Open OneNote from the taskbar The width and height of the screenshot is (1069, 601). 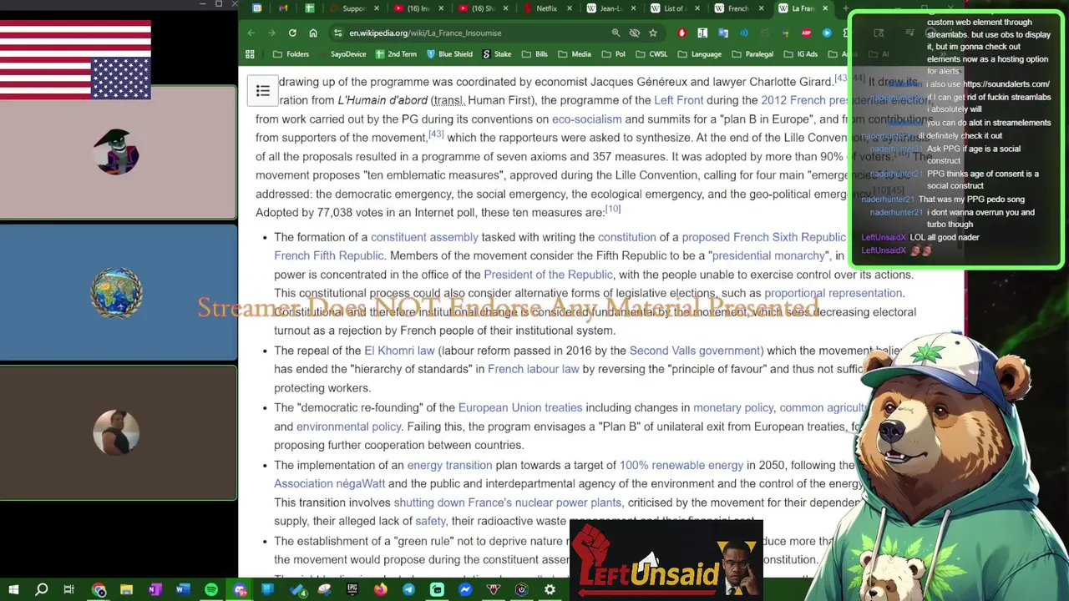click(x=155, y=589)
